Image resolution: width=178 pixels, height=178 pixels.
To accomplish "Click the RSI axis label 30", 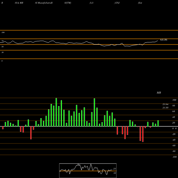I will [x=2, y=52].
